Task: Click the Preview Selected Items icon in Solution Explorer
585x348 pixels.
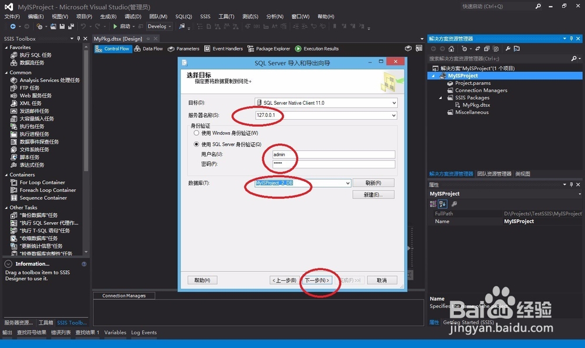Action: pos(517,49)
